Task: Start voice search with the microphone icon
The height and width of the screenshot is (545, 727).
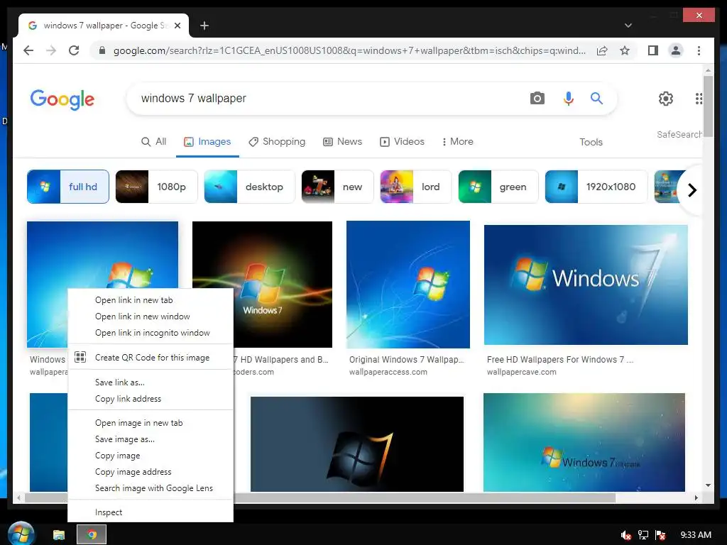Action: [569, 98]
